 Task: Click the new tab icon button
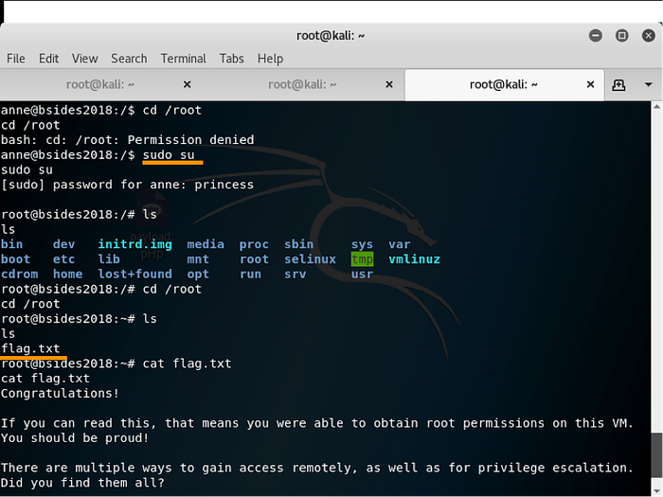618,84
